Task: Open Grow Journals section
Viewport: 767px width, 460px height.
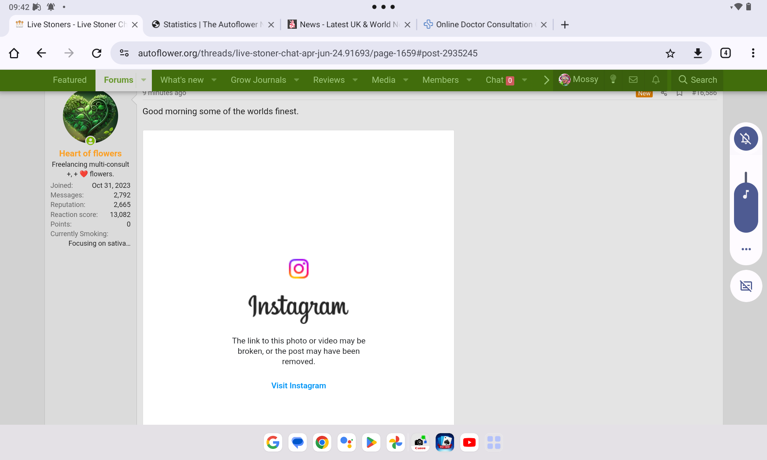Action: click(258, 80)
